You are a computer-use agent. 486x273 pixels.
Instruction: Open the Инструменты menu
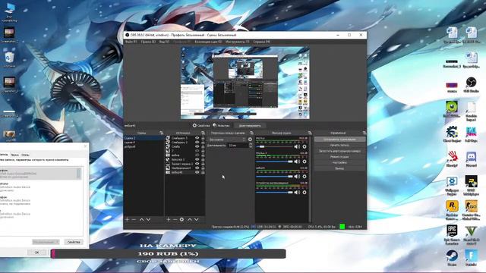pos(237,42)
